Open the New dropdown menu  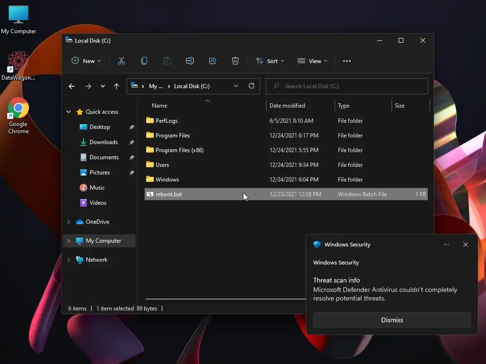pos(86,61)
